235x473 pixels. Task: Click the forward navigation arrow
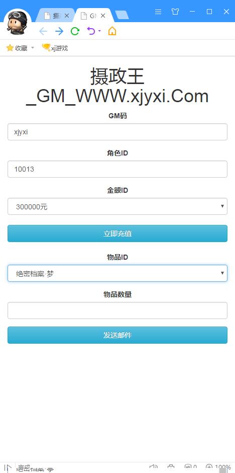tap(59, 31)
